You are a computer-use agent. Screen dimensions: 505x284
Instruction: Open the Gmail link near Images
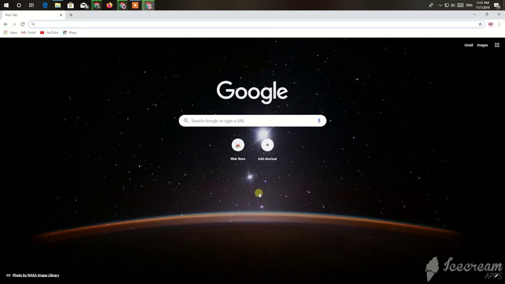[468, 45]
